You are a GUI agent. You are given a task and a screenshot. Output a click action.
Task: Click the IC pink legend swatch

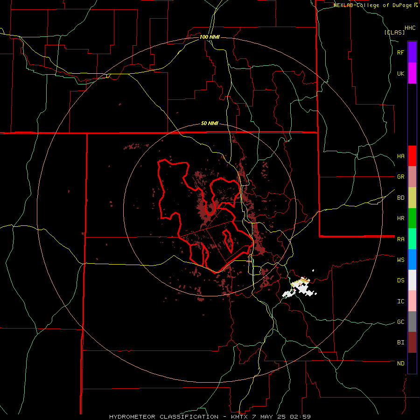click(x=412, y=301)
